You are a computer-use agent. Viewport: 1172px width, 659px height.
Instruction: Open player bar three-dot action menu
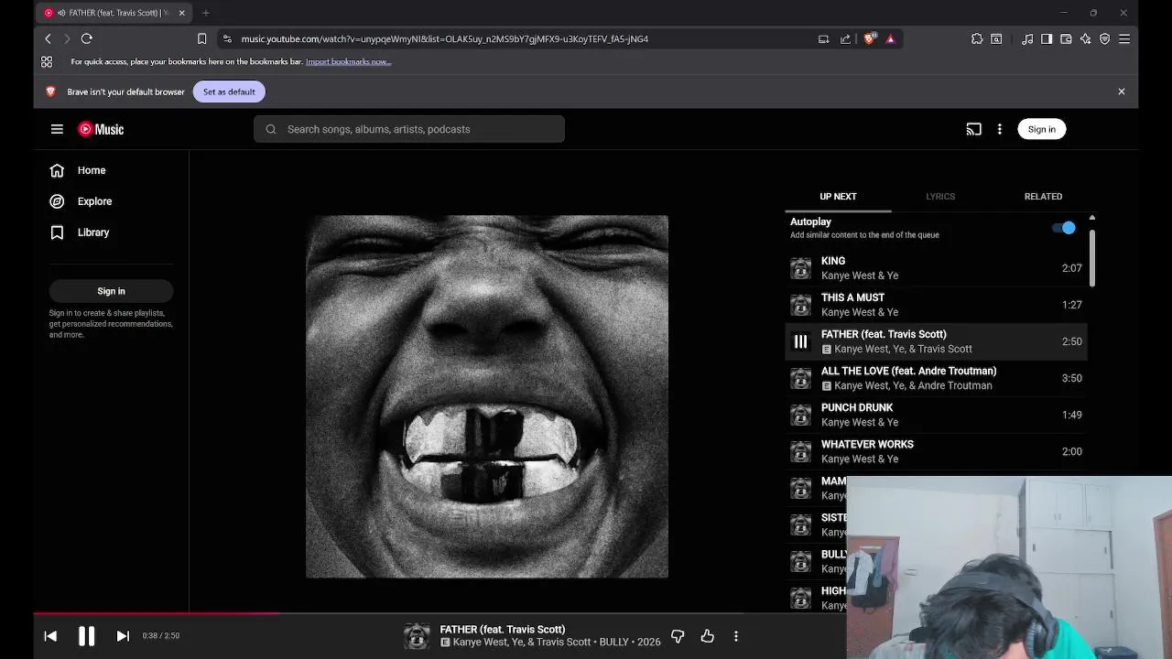tap(735, 636)
